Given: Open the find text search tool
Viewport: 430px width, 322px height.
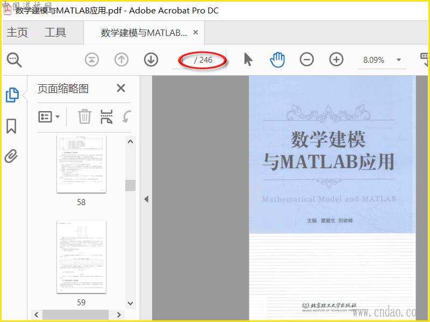Looking at the screenshot, I should (15, 60).
